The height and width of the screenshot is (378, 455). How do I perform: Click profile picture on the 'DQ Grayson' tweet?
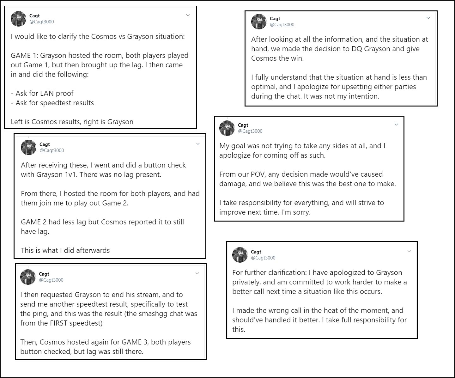pos(259,22)
